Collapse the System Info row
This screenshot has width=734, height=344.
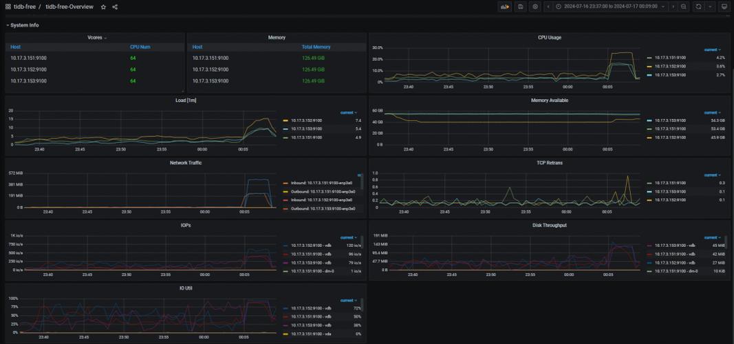click(x=23, y=25)
